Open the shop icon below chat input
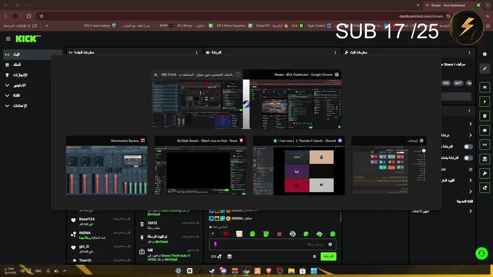Screen dimensions: 493x277 (x=229, y=257)
